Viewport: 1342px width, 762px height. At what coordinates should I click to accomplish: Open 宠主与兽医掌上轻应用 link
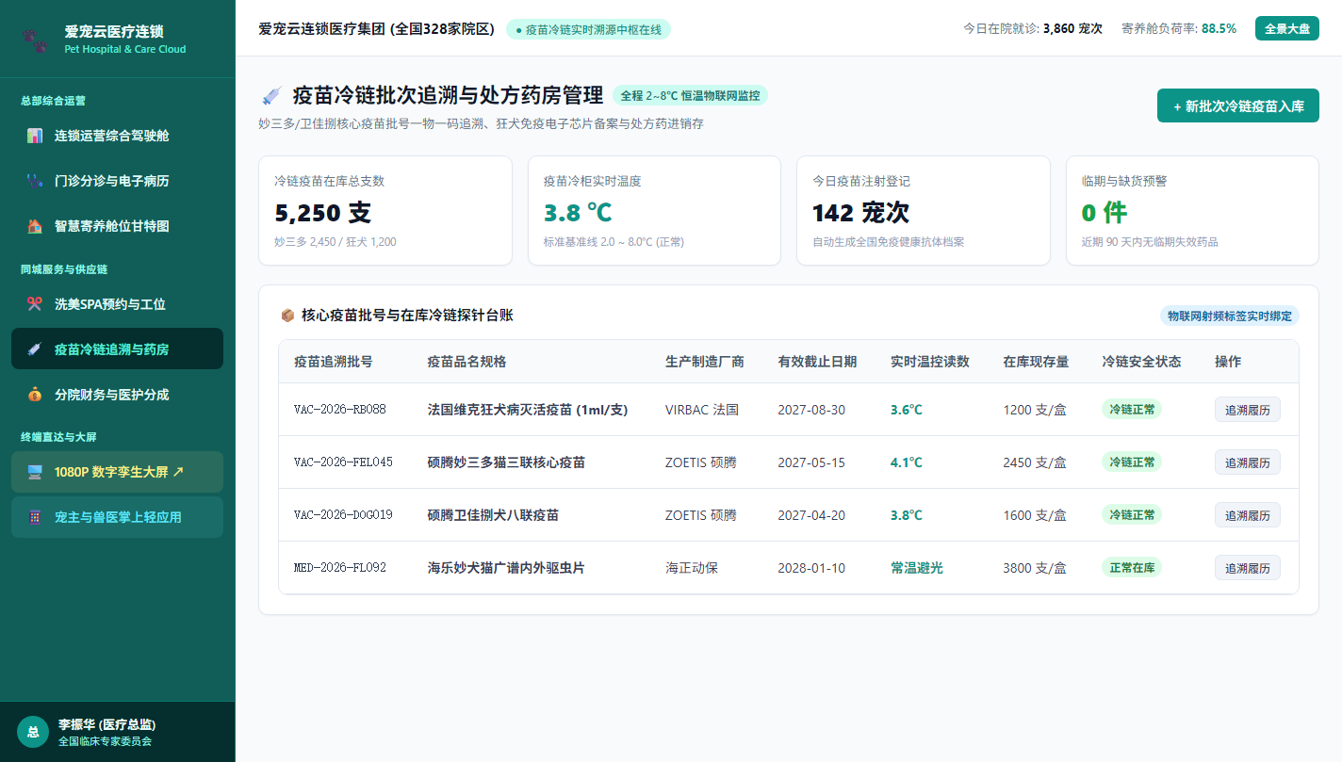[x=117, y=517]
